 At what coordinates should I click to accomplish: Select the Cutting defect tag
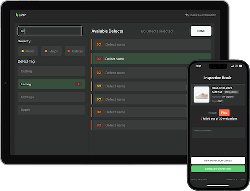click(51, 71)
